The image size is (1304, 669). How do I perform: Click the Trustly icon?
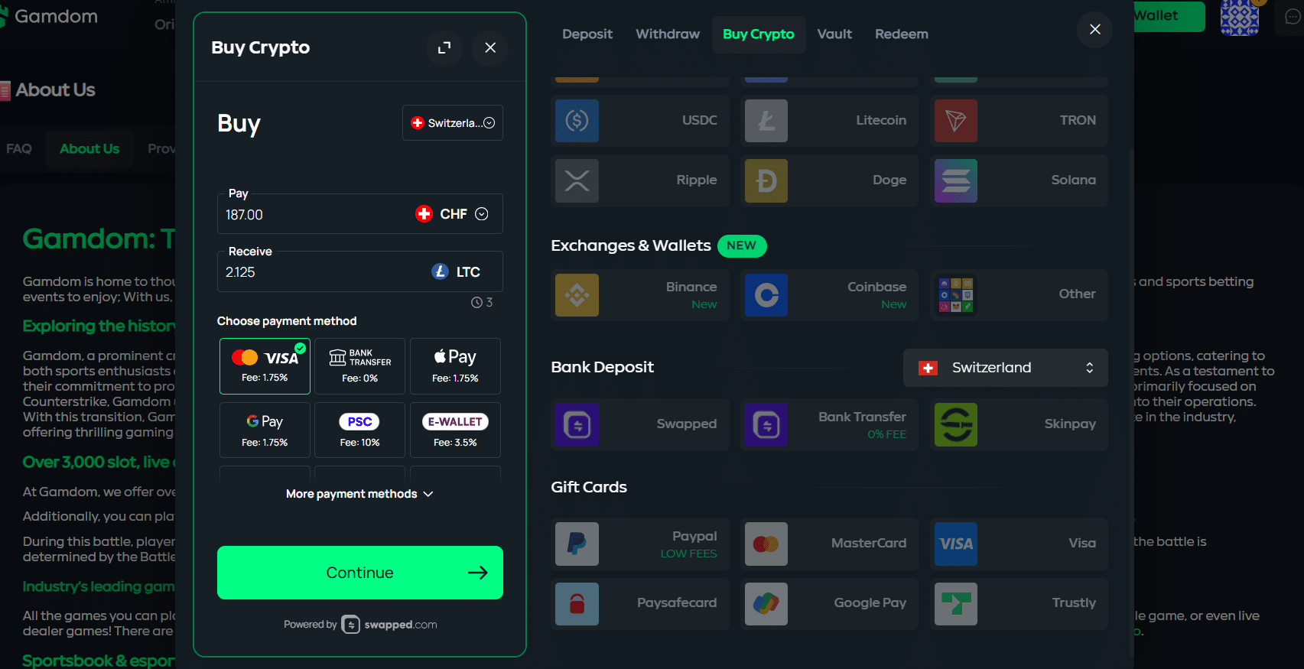point(956,604)
